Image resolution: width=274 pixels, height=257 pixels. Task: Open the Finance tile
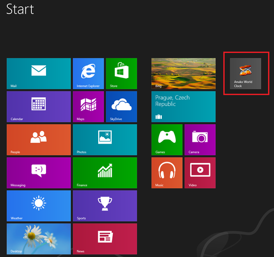pyautogui.click(x=105, y=173)
